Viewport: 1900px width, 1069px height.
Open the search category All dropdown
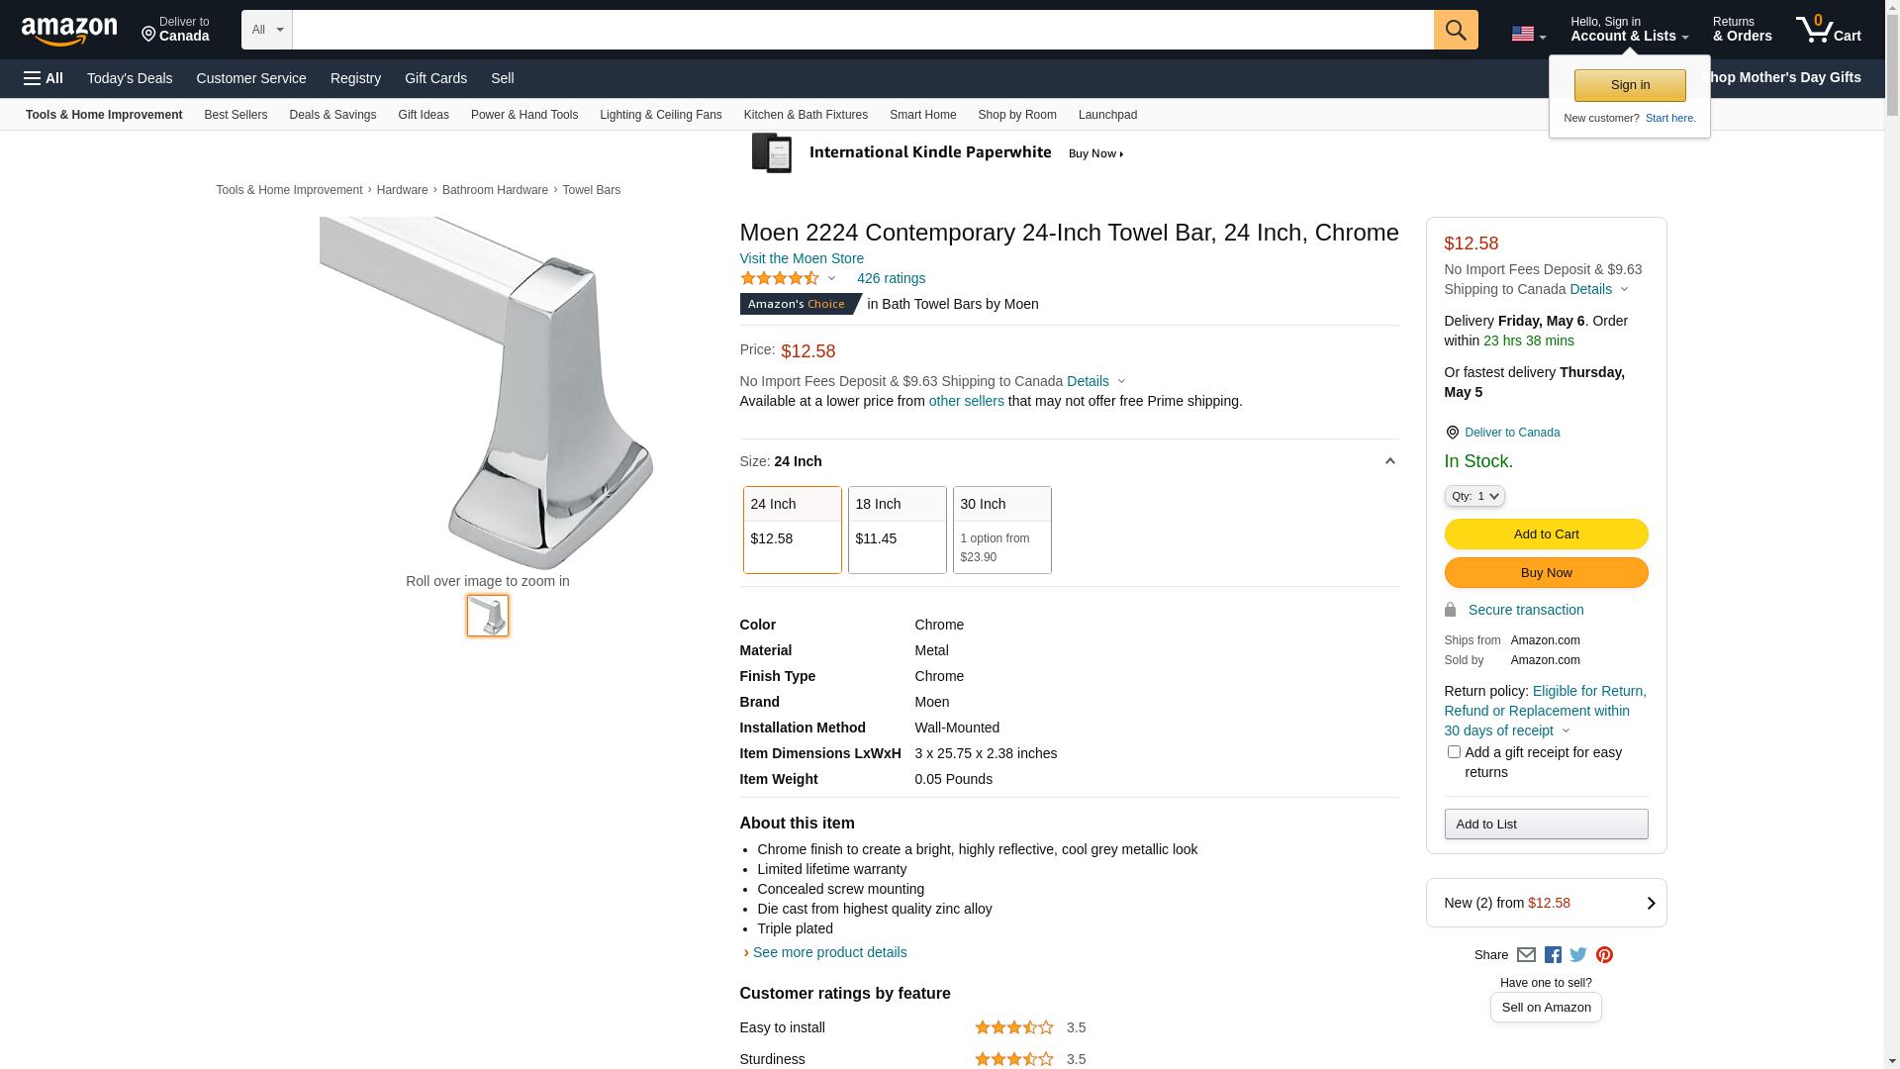[x=267, y=30]
